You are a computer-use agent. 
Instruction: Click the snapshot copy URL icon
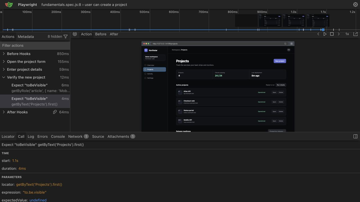point(285,43)
